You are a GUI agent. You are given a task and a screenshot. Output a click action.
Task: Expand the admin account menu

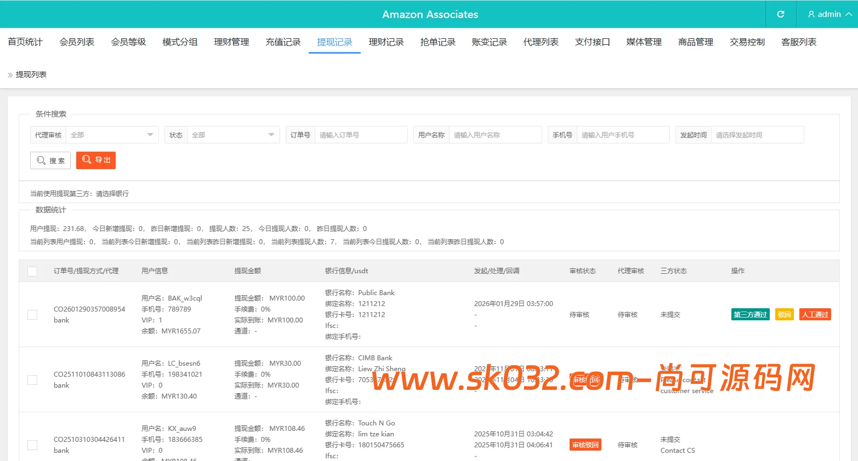point(849,15)
